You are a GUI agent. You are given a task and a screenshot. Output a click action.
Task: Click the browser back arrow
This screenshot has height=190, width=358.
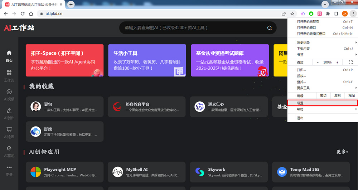6,14
